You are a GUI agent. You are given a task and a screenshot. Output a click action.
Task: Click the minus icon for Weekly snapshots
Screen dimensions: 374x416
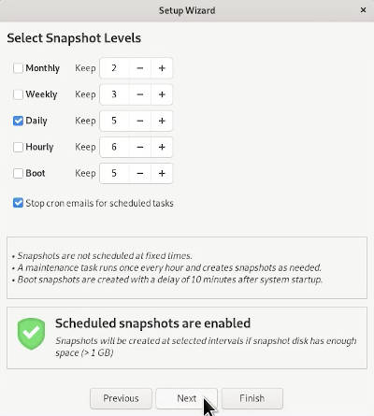pyautogui.click(x=140, y=94)
